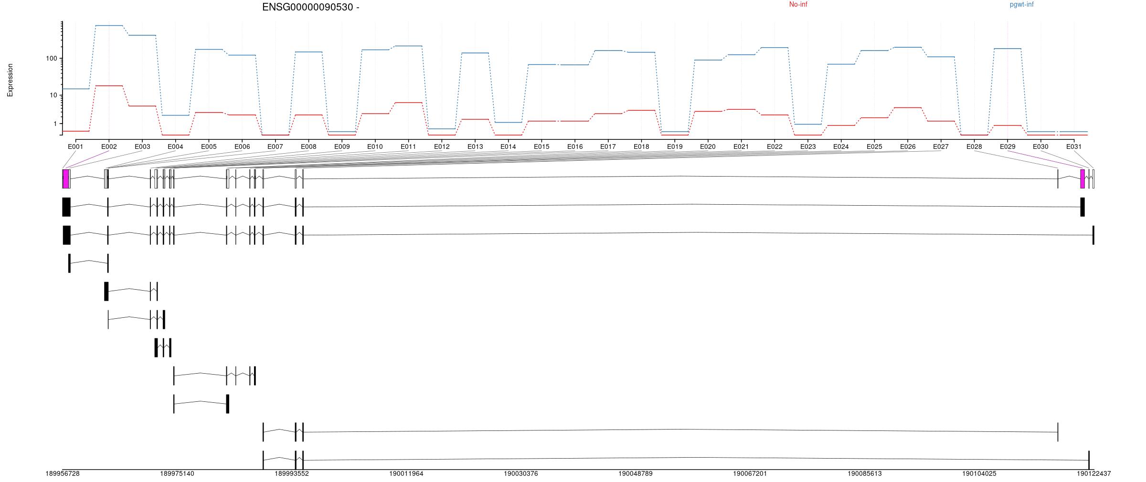The image size is (1146, 482).
Task: Pick exon label E011
Action: tap(408, 147)
